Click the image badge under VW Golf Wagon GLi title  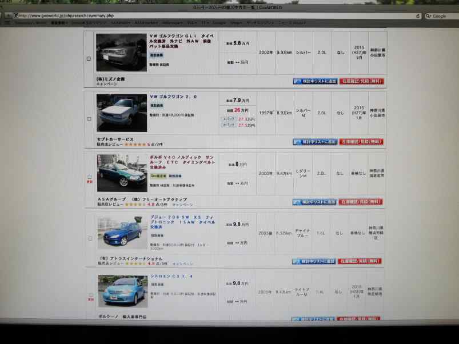click(x=157, y=55)
